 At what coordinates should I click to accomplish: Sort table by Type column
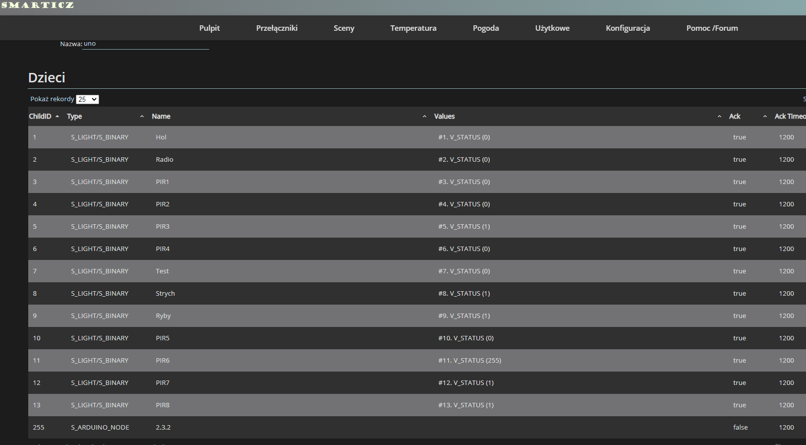[x=105, y=116]
